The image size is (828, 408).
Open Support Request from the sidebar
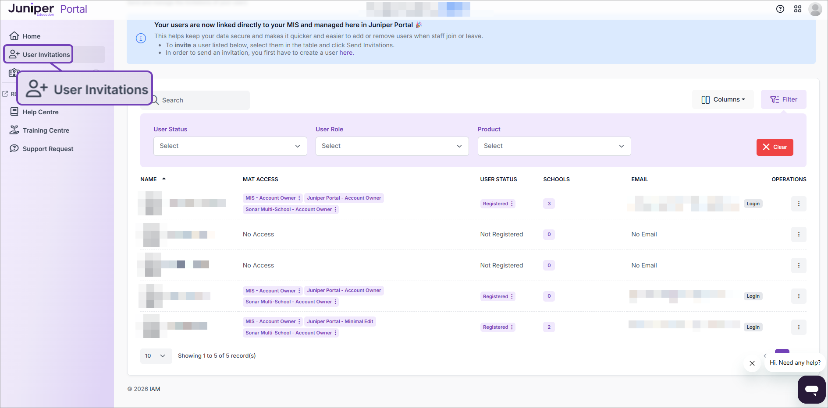[x=42, y=149]
